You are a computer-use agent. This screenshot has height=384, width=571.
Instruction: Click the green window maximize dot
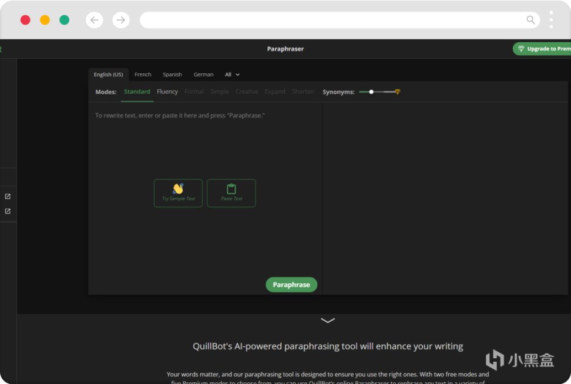[65, 20]
